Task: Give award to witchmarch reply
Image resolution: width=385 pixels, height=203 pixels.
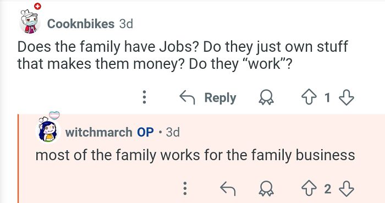Action: click(x=266, y=189)
